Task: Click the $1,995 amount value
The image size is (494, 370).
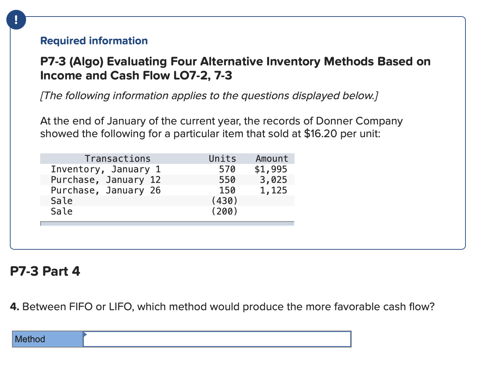Action: [271, 169]
